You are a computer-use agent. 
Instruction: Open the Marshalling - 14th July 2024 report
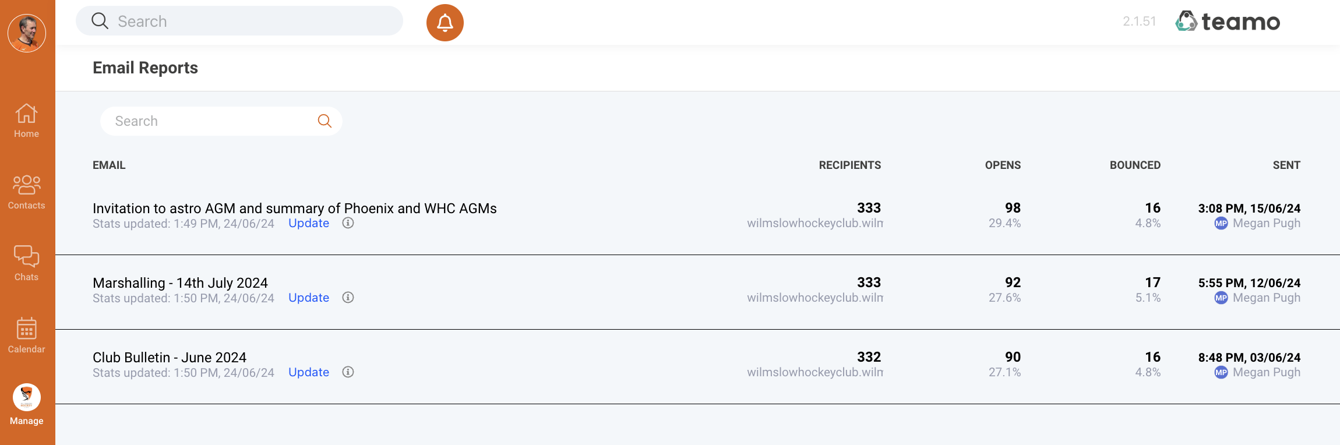point(180,283)
